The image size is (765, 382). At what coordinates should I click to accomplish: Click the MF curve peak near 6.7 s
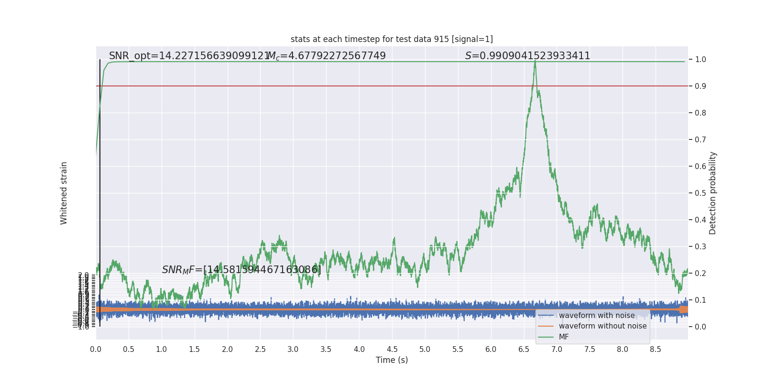pyautogui.click(x=535, y=61)
